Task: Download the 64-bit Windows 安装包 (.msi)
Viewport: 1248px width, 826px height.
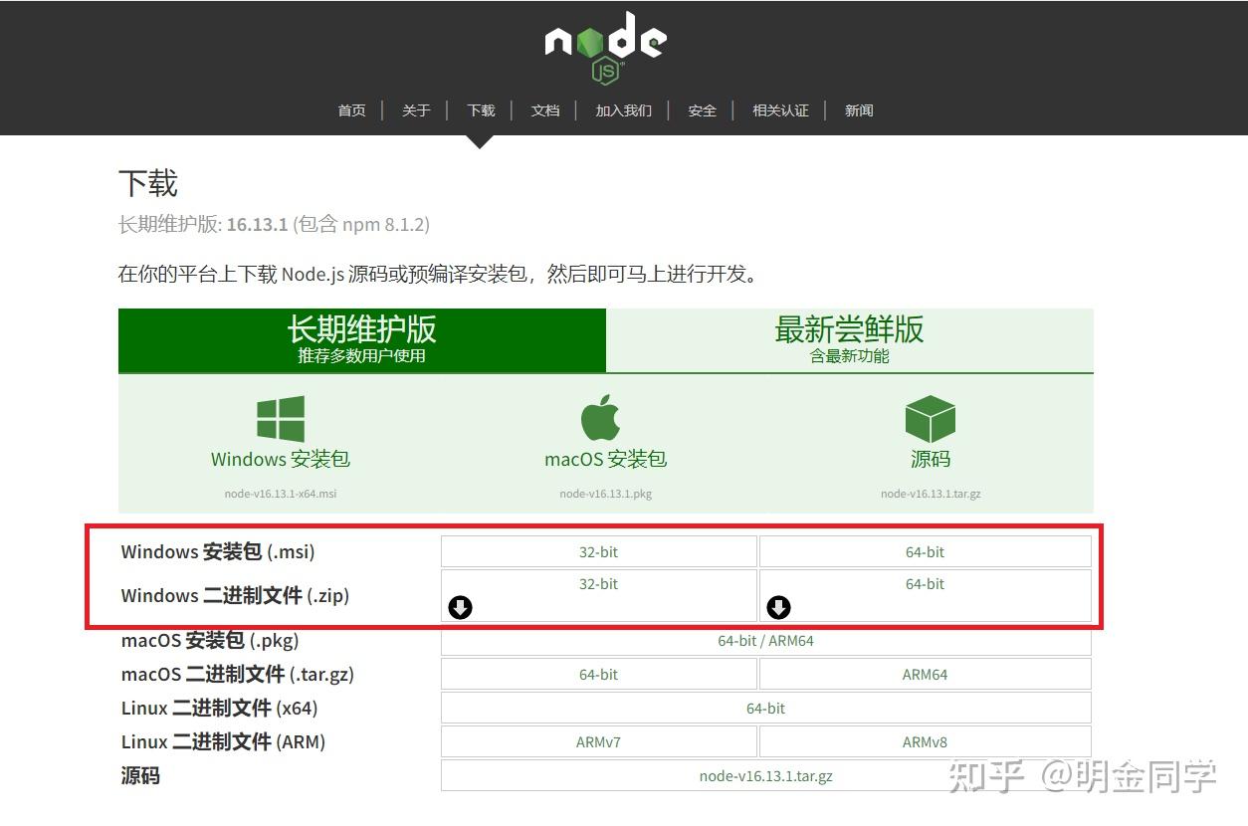Action: pos(925,551)
